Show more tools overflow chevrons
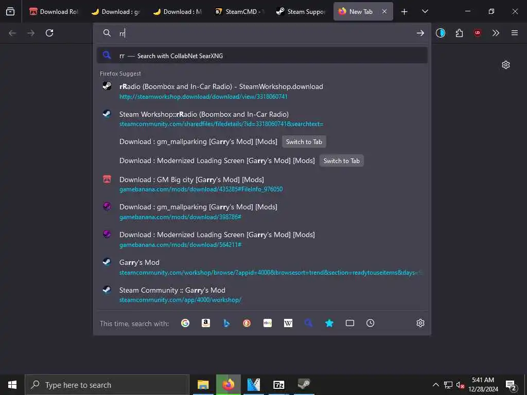The image size is (527, 395). click(496, 33)
